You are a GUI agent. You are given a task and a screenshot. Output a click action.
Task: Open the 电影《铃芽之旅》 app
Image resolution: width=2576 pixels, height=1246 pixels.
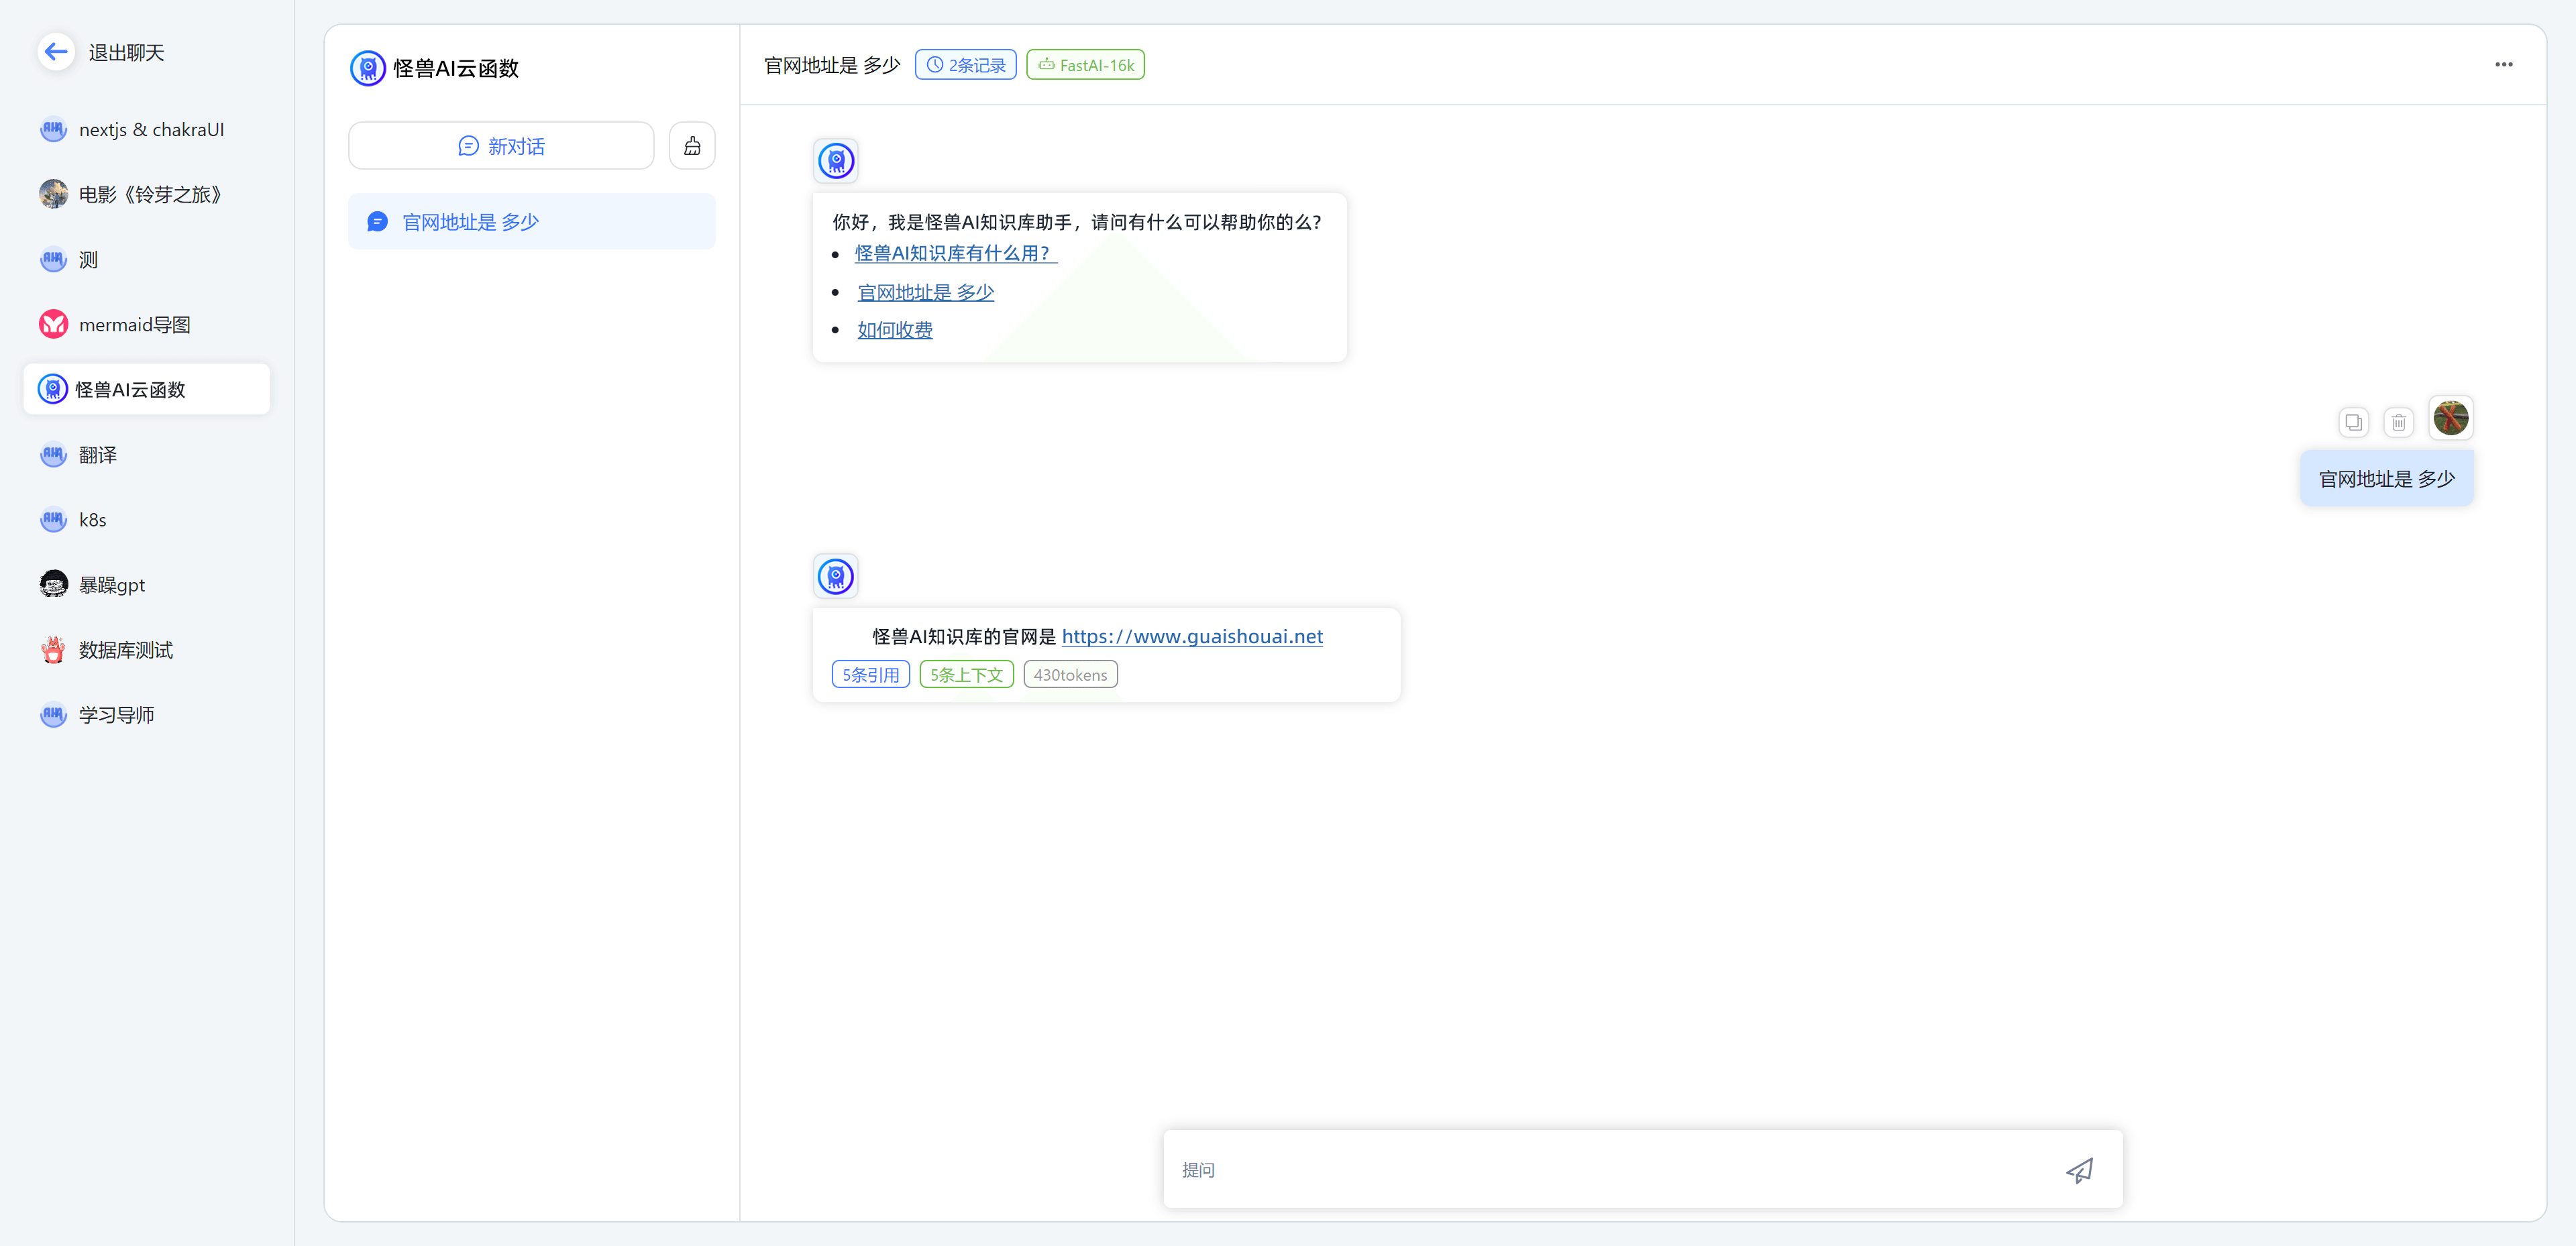[147, 194]
